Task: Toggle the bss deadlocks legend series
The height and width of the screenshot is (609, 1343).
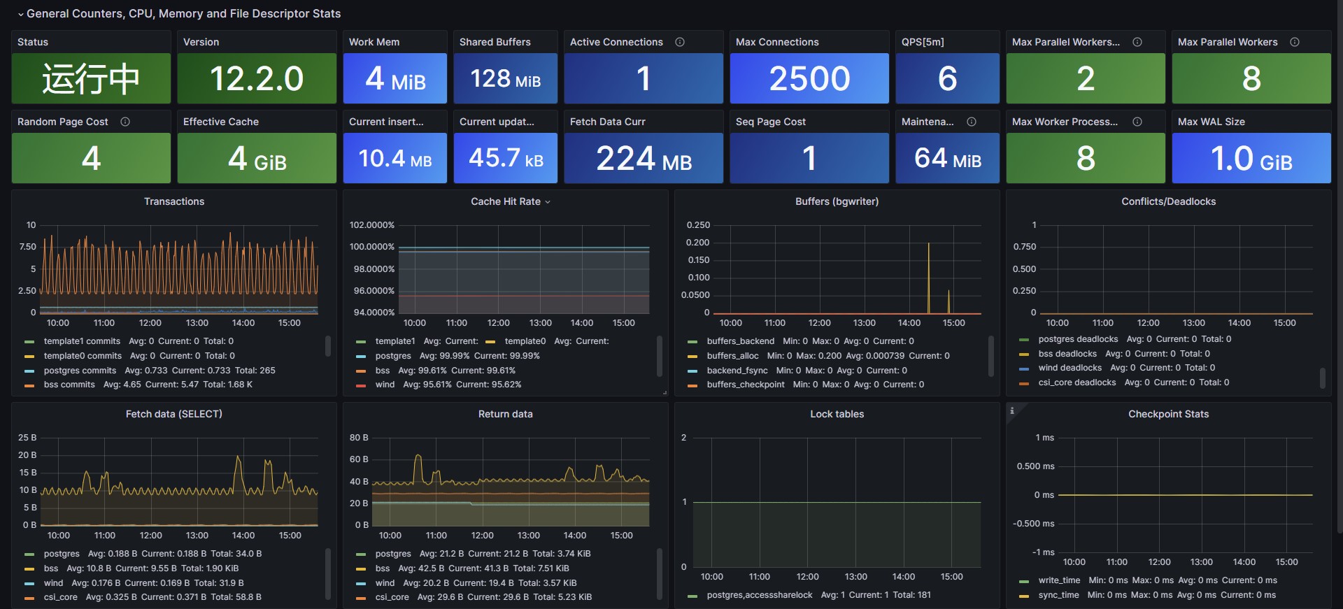Action: click(x=1067, y=354)
